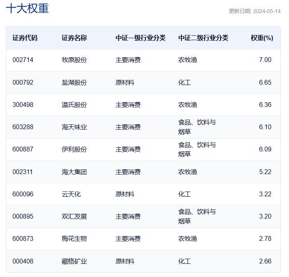289x277 pixels.
Task: Click the 证券代码 column header
Action: [25, 38]
